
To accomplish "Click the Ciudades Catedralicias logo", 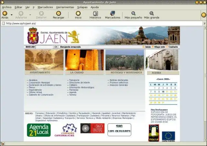I will (x=66, y=130).
